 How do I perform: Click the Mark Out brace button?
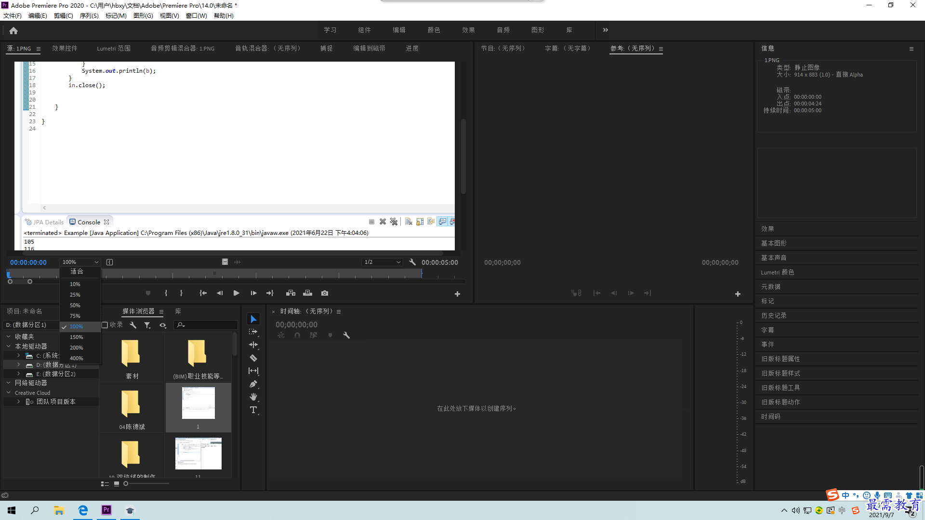tap(181, 293)
